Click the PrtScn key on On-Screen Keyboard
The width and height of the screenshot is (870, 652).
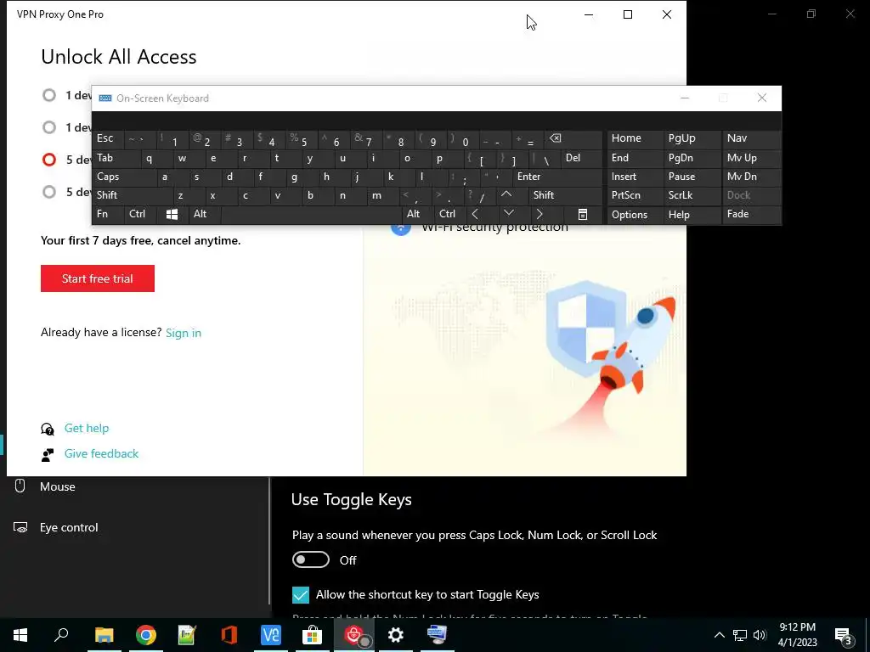634,196
